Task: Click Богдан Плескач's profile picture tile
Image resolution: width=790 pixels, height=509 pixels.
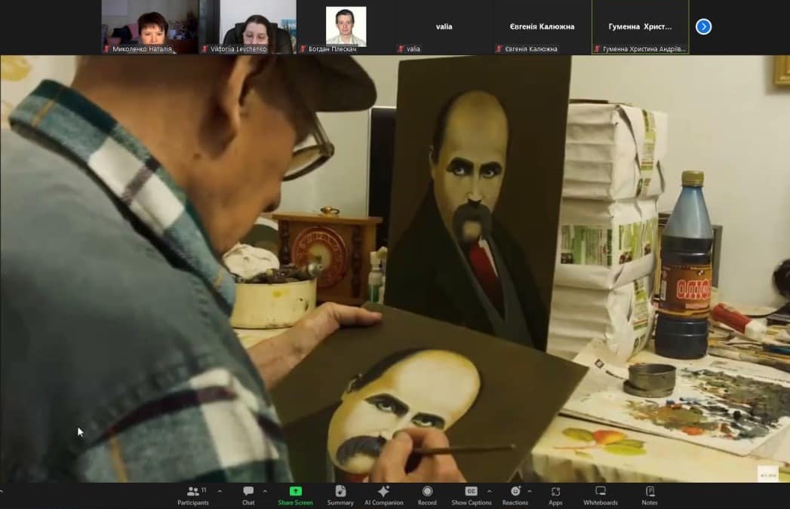Action: (x=346, y=26)
